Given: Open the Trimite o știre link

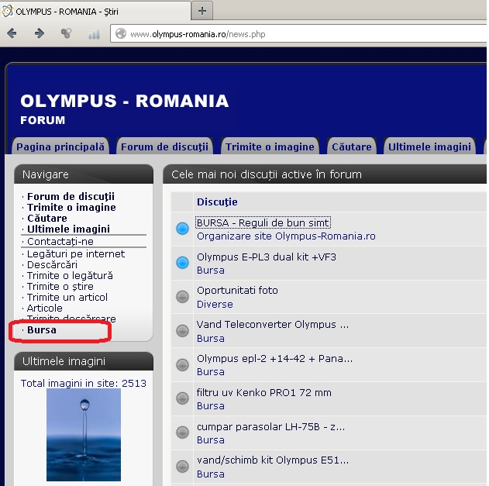Looking at the screenshot, I should click(60, 286).
